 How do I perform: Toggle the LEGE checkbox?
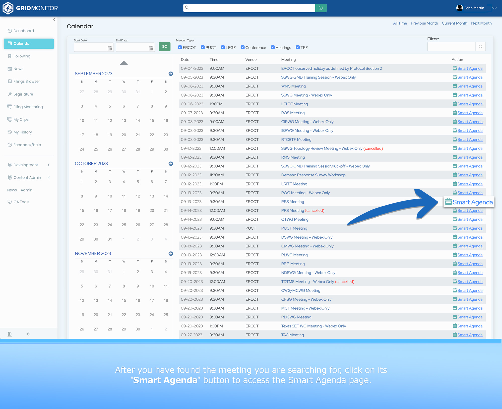click(x=223, y=47)
